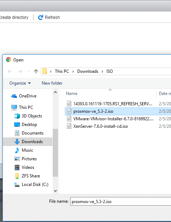Select file proxmox-ve_5.3-2.iso in list
Screen dimensions: 171x222
pyautogui.click(x=93, y=111)
